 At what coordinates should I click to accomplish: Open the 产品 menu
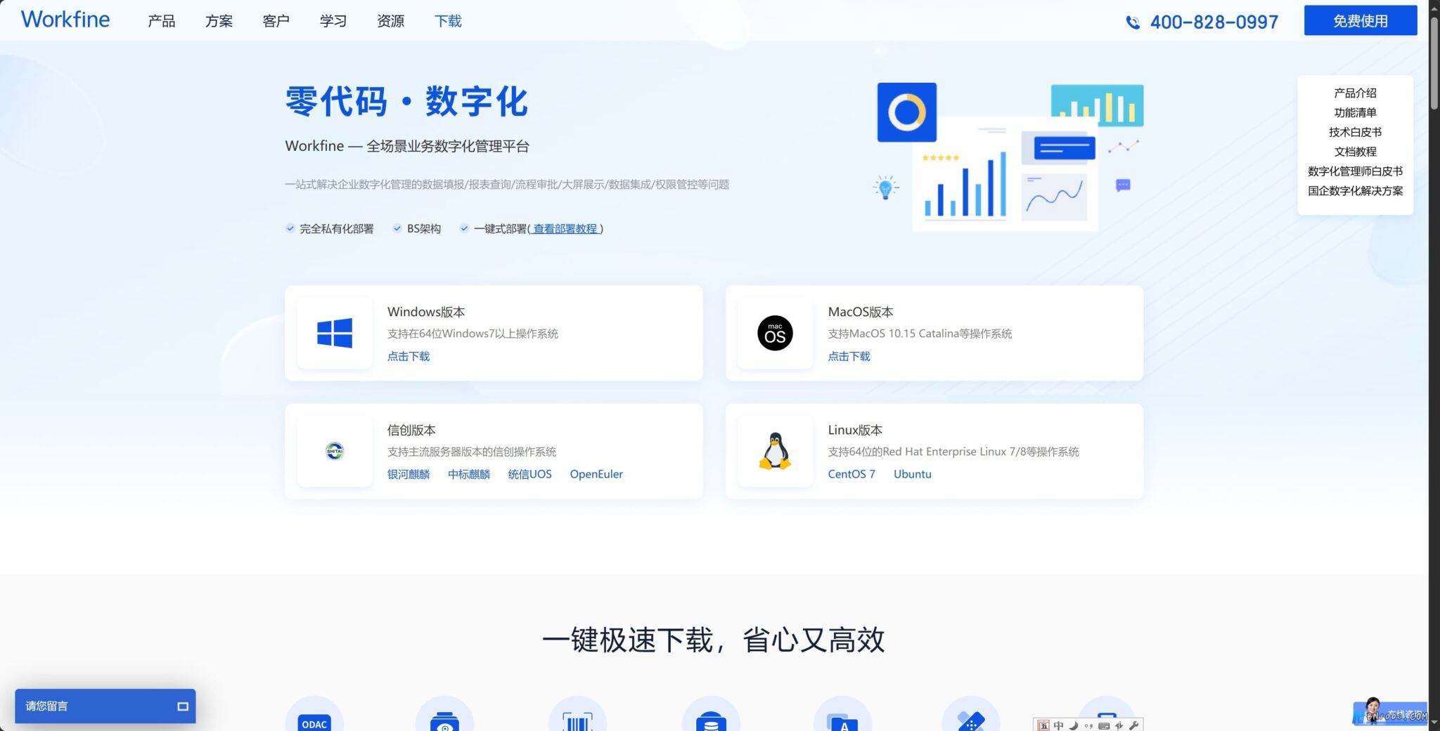click(x=161, y=21)
